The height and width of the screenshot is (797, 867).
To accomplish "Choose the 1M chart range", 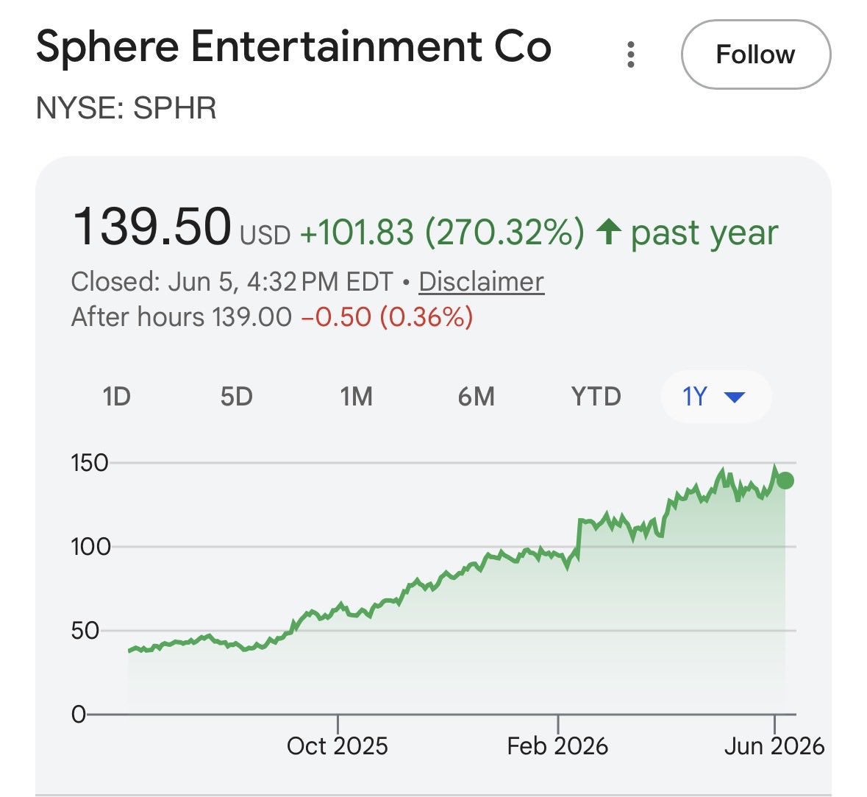I will [356, 396].
